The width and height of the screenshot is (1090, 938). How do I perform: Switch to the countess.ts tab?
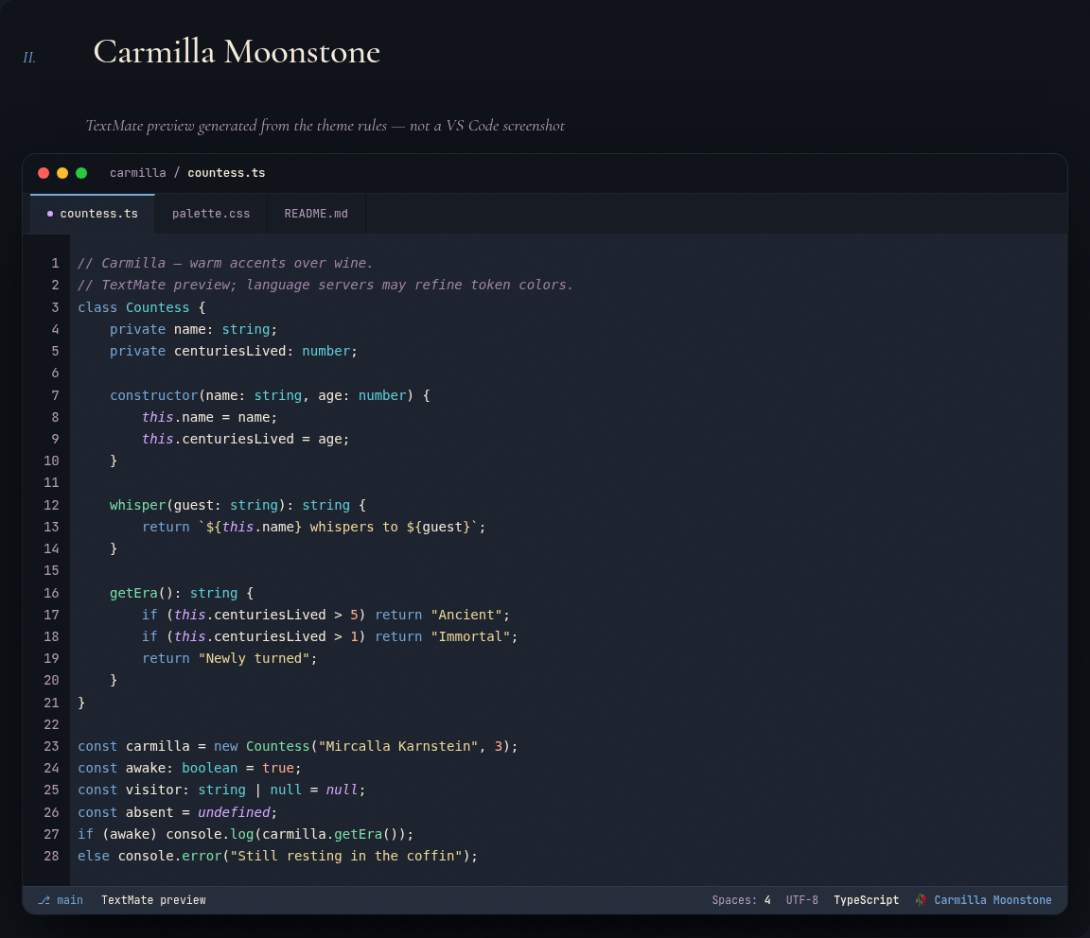click(x=93, y=214)
